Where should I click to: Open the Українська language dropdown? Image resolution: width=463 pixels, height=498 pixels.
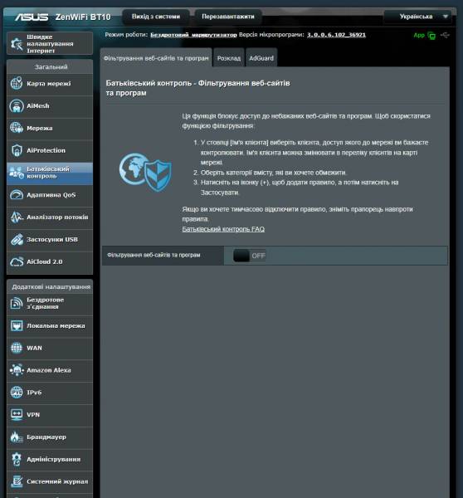click(417, 17)
